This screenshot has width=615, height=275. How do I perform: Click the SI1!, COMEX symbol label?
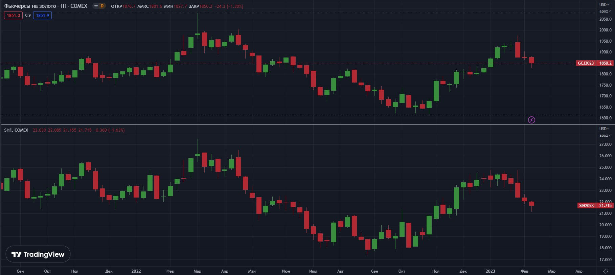click(16, 130)
